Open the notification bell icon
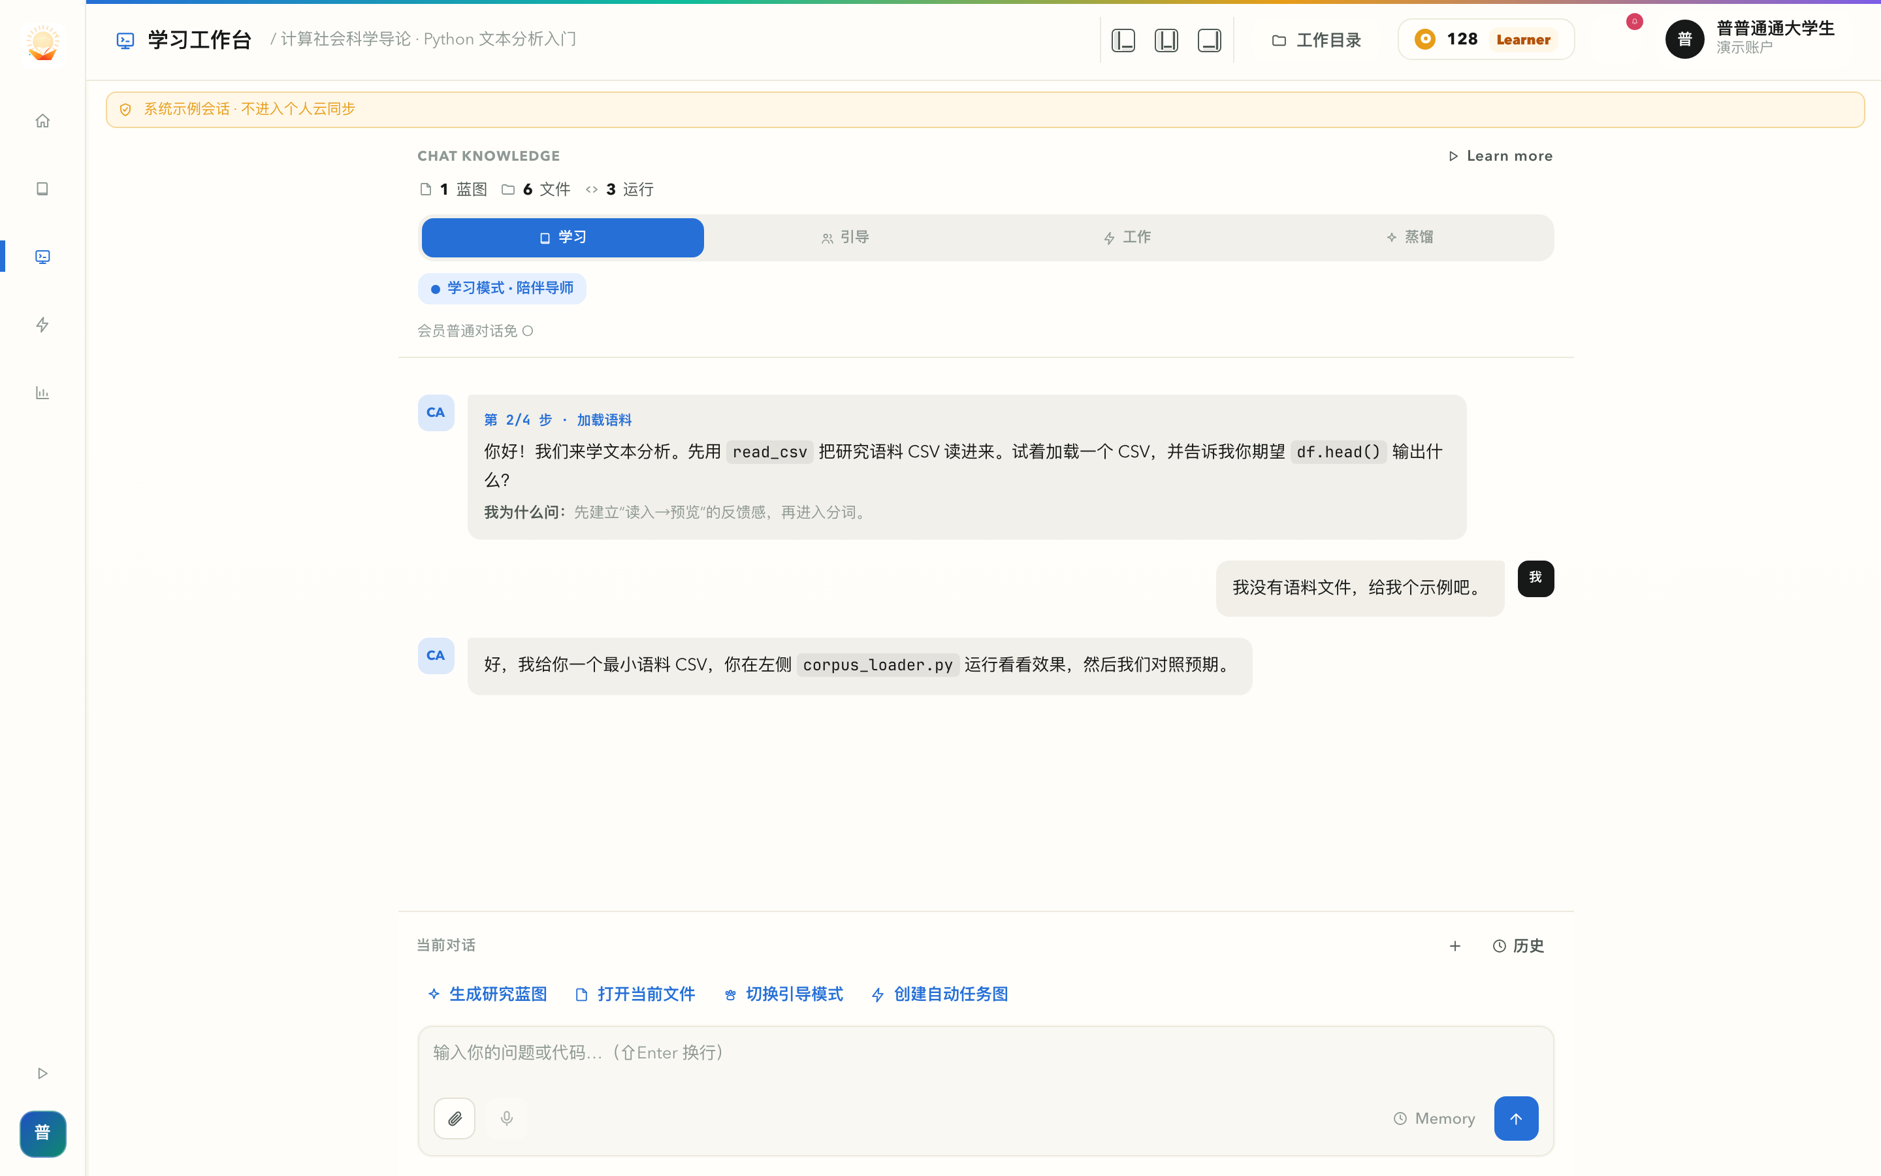Image resolution: width=1881 pixels, height=1176 pixels. coord(1635,22)
